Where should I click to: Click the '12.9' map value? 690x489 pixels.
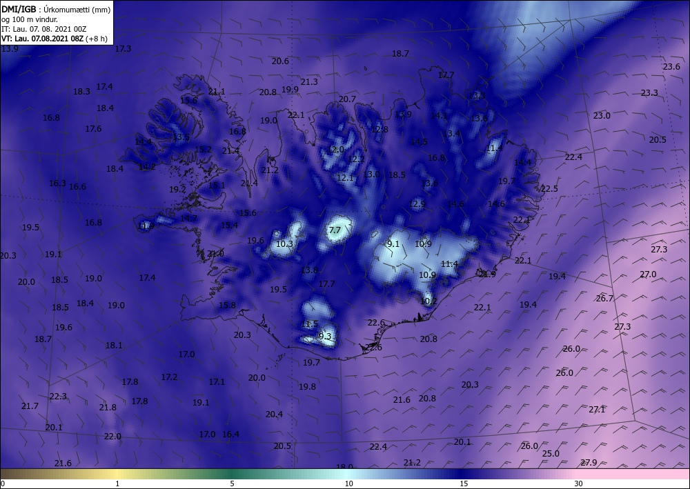417,204
